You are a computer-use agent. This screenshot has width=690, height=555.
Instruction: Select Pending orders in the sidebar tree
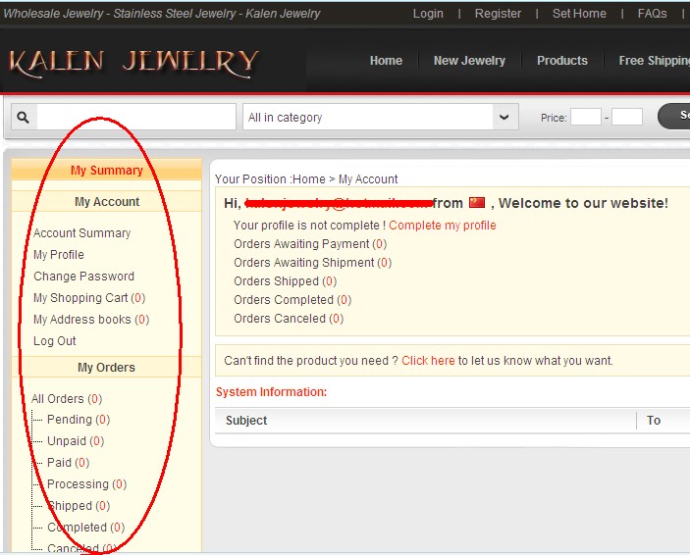(79, 420)
